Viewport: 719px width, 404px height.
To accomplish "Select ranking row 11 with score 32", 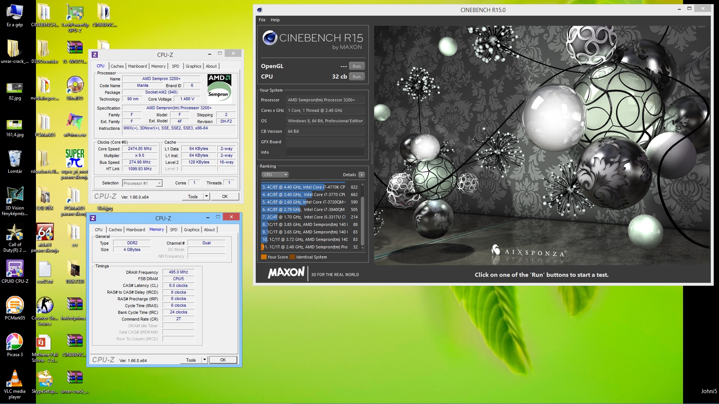I will [x=310, y=247].
